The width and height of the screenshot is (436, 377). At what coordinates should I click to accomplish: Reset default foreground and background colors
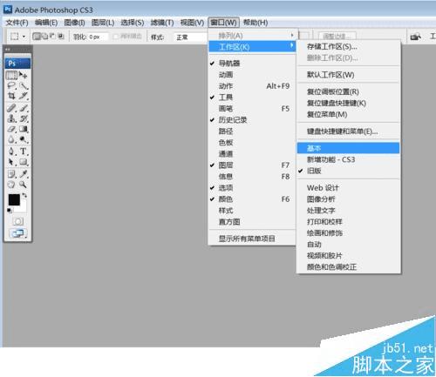(10, 211)
